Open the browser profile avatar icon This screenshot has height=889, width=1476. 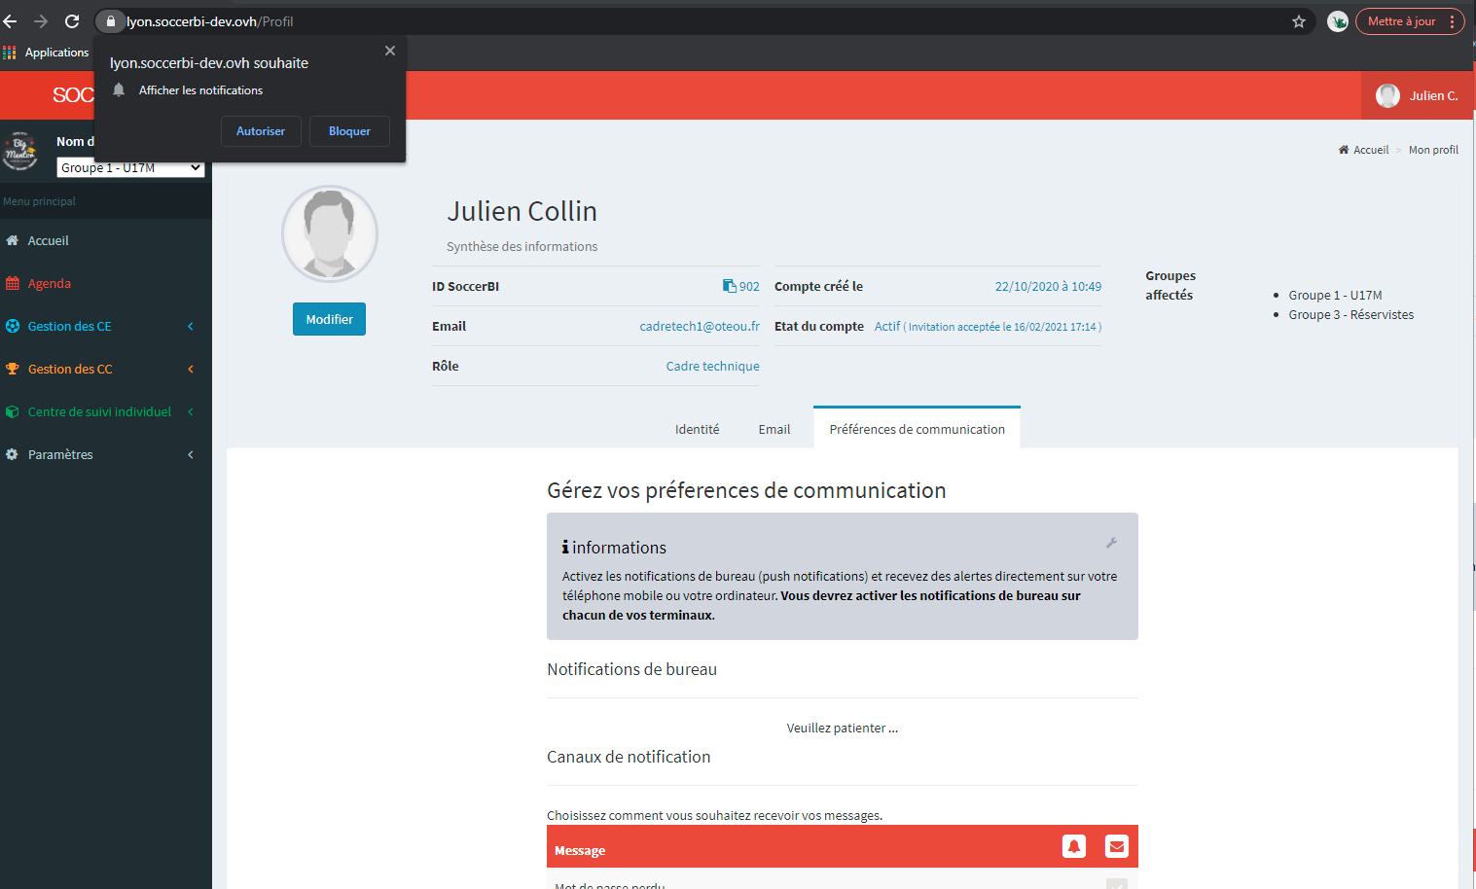pyautogui.click(x=1338, y=21)
